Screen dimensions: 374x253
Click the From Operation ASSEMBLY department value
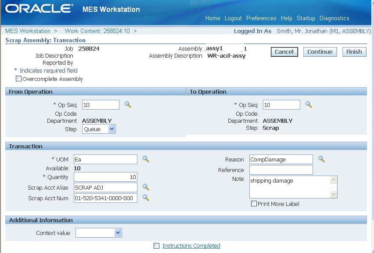click(97, 121)
